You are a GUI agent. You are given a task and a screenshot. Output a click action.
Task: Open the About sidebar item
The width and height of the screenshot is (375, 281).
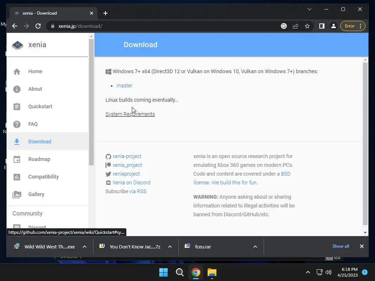coord(47,89)
